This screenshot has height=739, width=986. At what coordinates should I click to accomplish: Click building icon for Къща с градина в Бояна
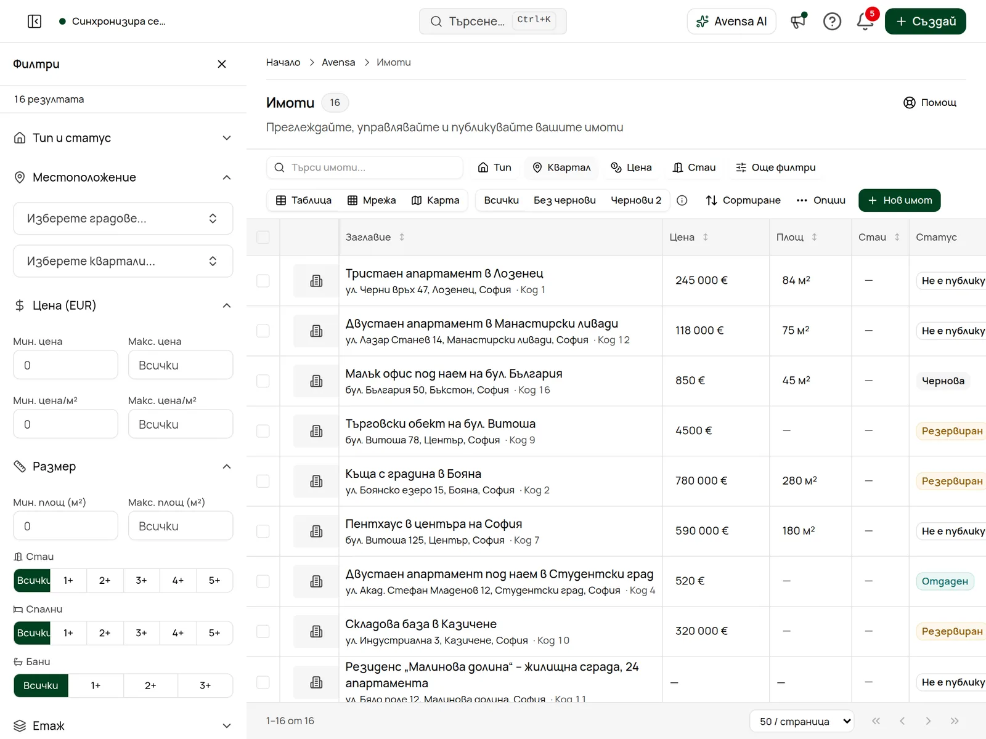[316, 481]
